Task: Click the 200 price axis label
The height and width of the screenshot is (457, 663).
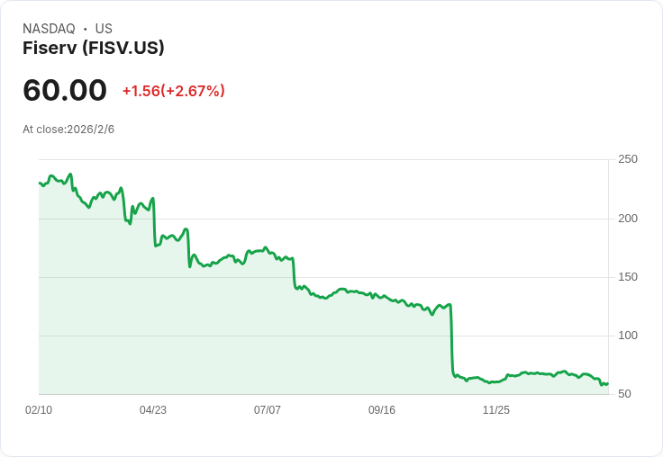Action: coord(628,219)
